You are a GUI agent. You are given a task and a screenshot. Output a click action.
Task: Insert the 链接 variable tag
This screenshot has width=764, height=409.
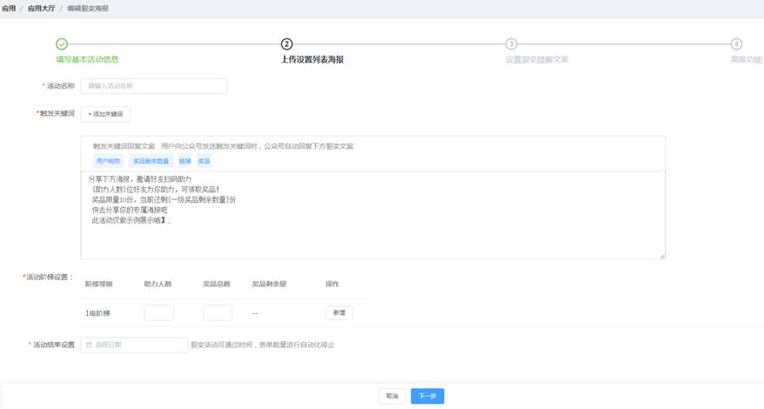(185, 161)
